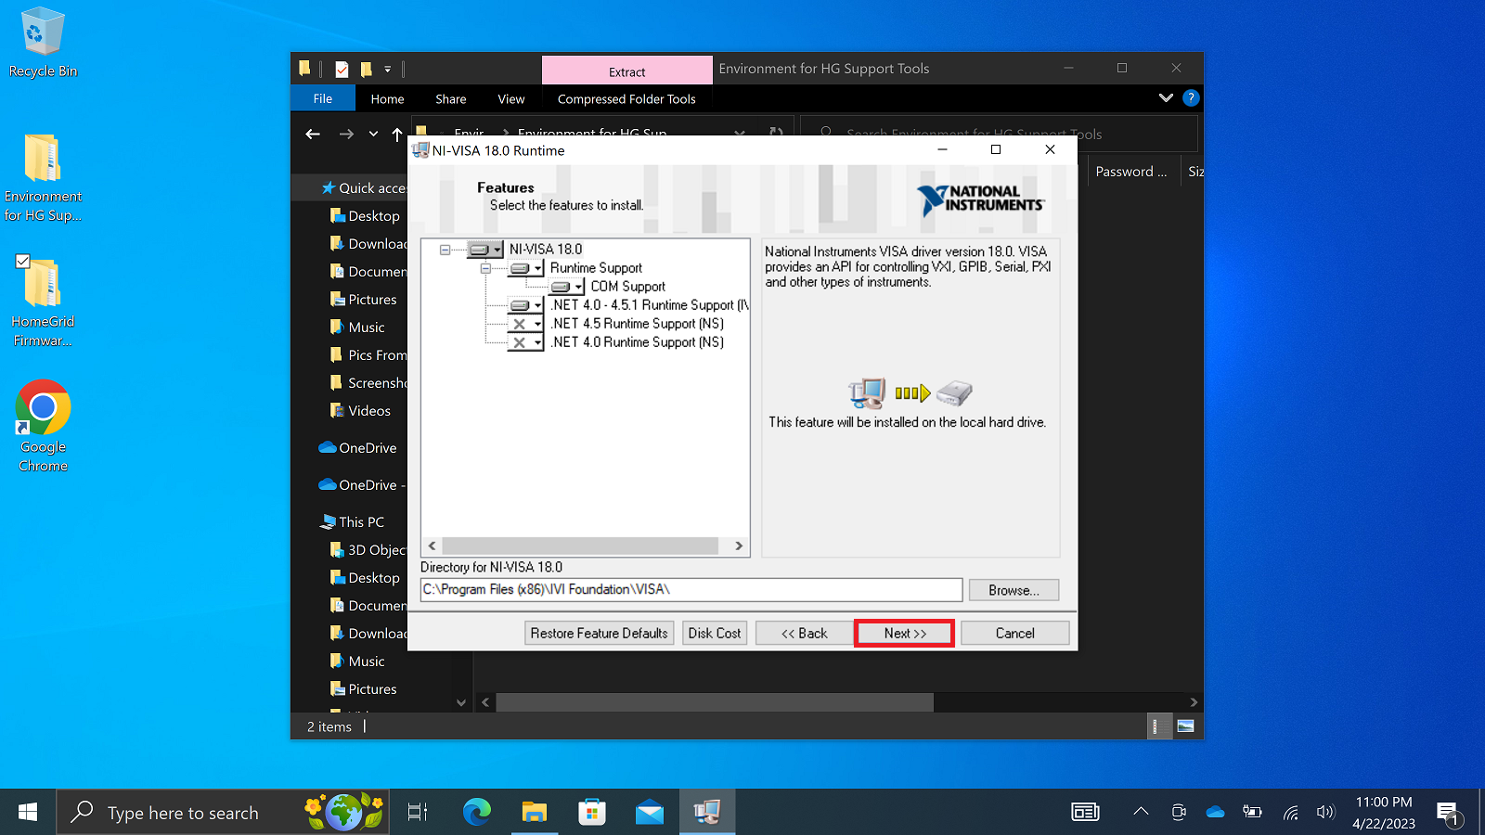Select Quick access in navigation pane
Image resolution: width=1485 pixels, height=835 pixels.
pos(364,188)
